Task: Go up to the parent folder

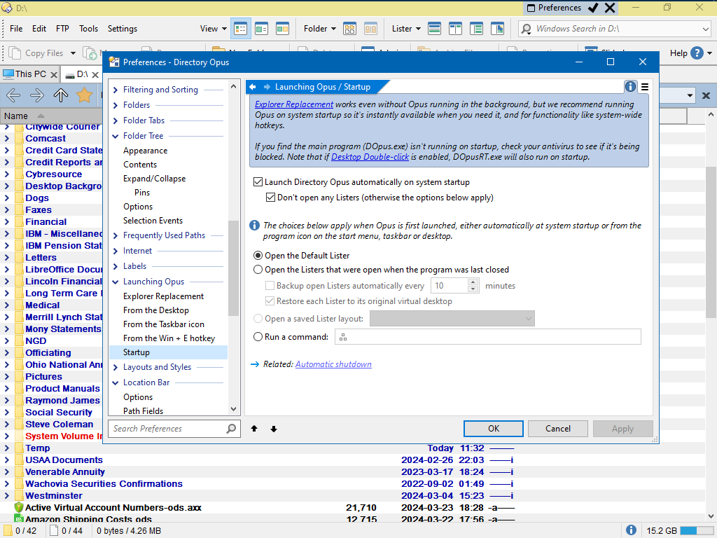Action: tap(61, 95)
